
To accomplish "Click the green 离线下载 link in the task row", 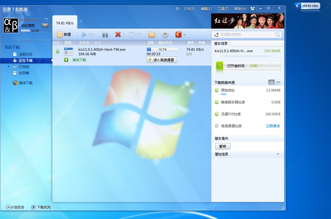I will (79, 60).
